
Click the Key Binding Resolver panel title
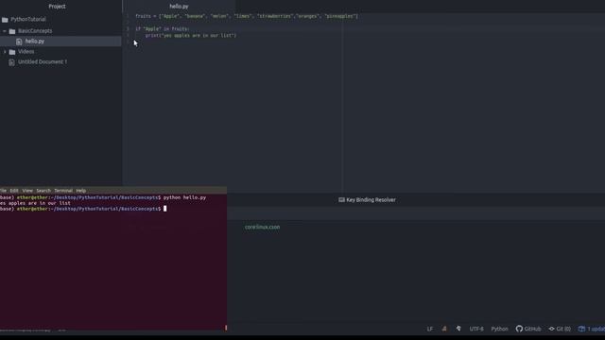coord(371,199)
